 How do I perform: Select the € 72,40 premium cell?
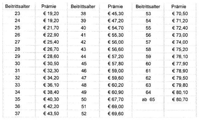181,28
